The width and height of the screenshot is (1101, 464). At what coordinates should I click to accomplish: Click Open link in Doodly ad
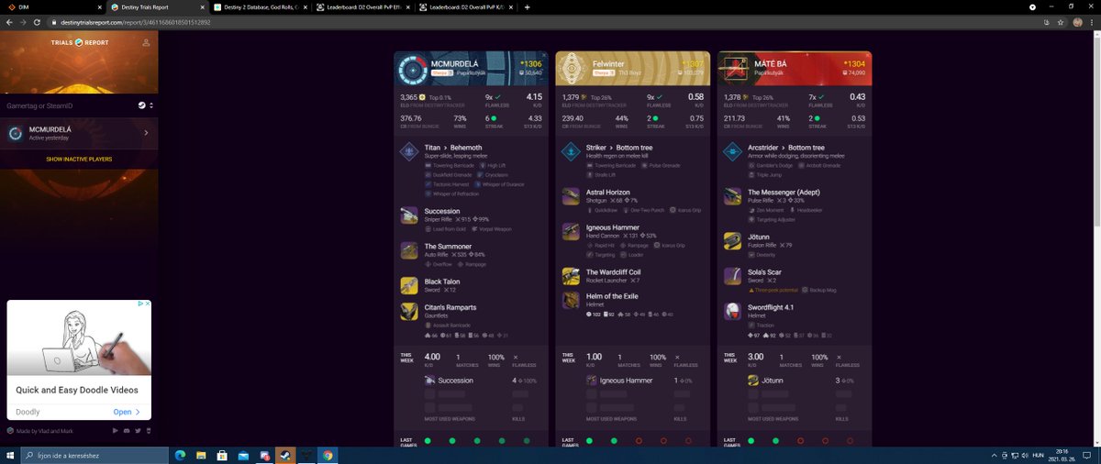tap(127, 412)
